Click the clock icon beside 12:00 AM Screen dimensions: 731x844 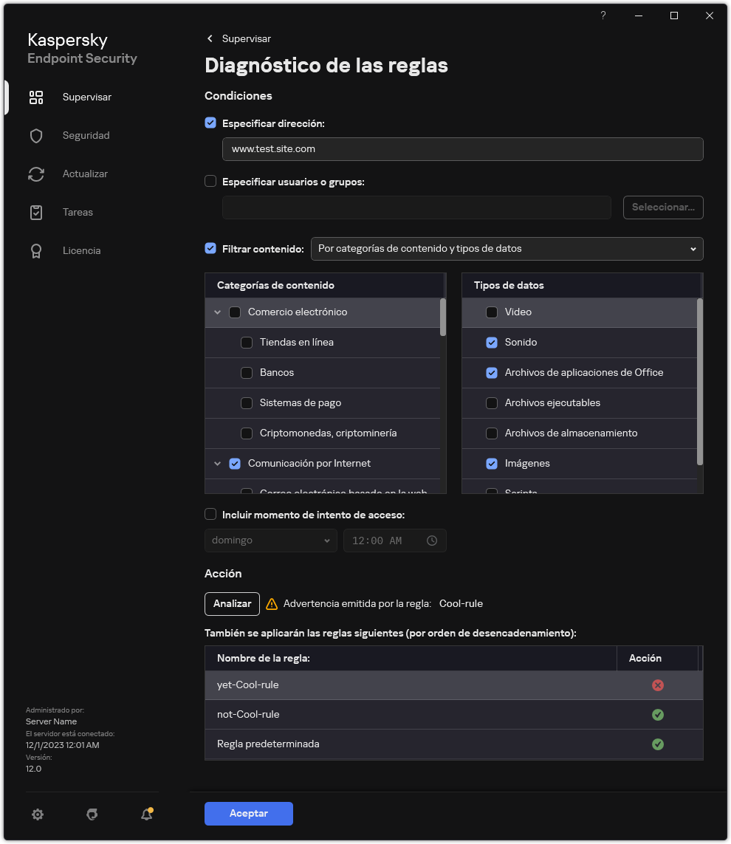[432, 540]
